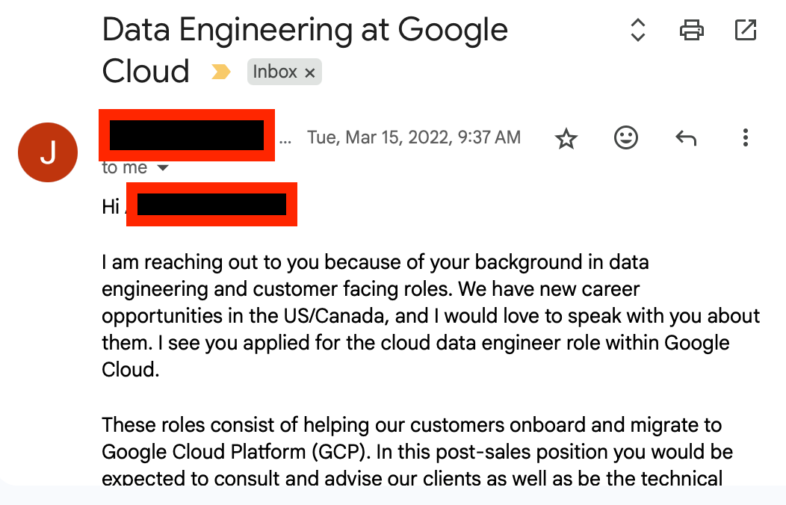Star this email
This screenshot has width=786, height=505.
[x=567, y=138]
